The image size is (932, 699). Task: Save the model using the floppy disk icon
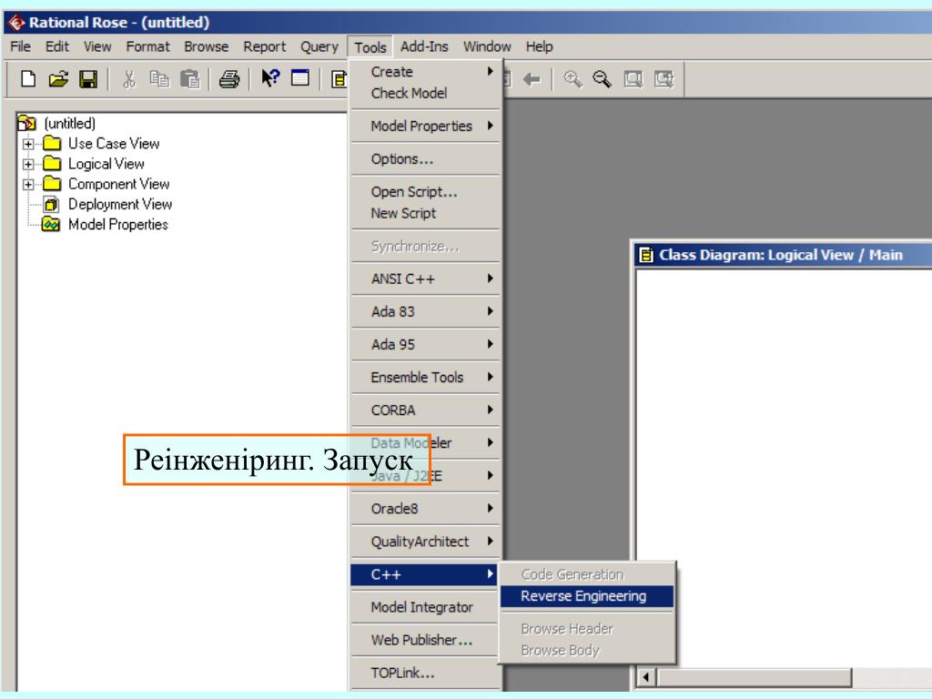tap(88, 79)
